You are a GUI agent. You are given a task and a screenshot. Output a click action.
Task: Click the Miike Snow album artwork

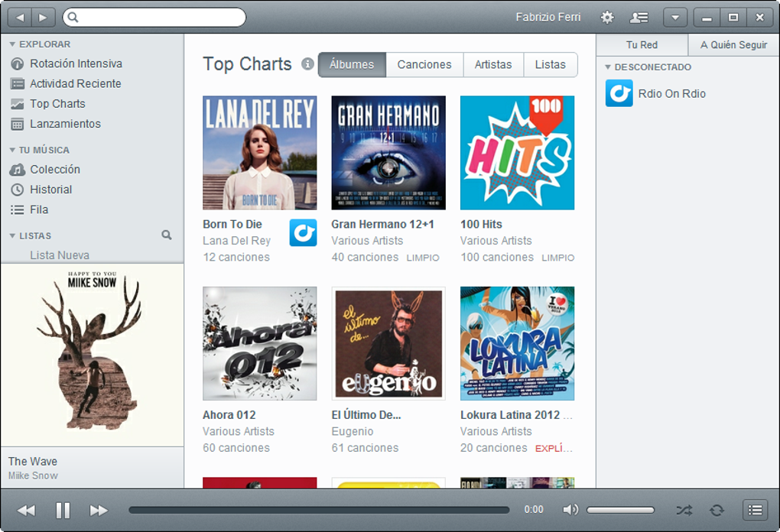(92, 355)
